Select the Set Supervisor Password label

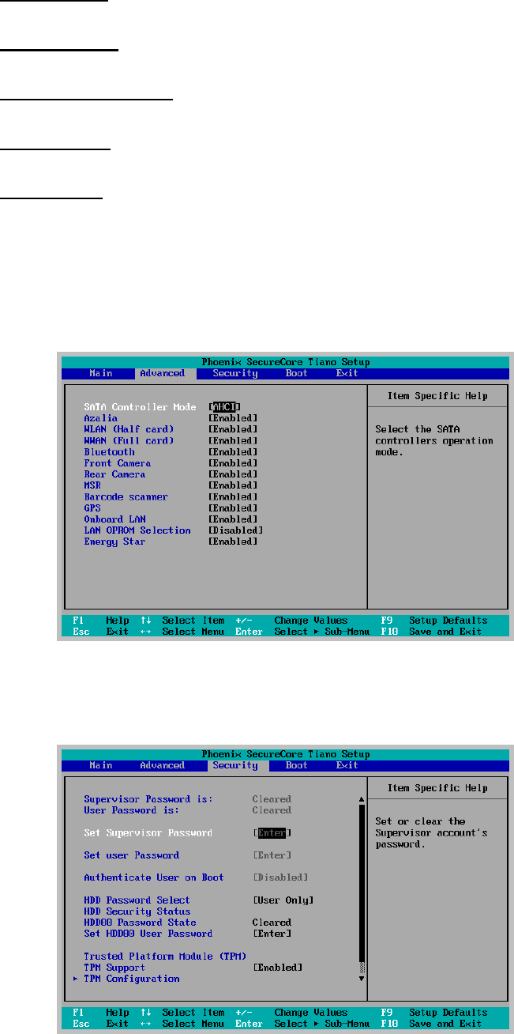click(148, 832)
